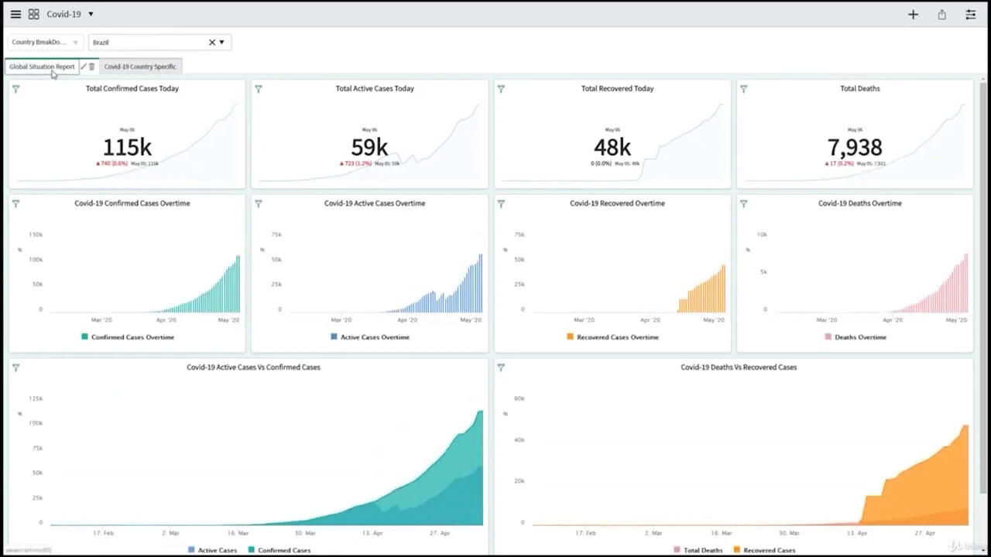The image size is (991, 557).
Task: Open the hamburger navigation menu
Action: tap(15, 13)
